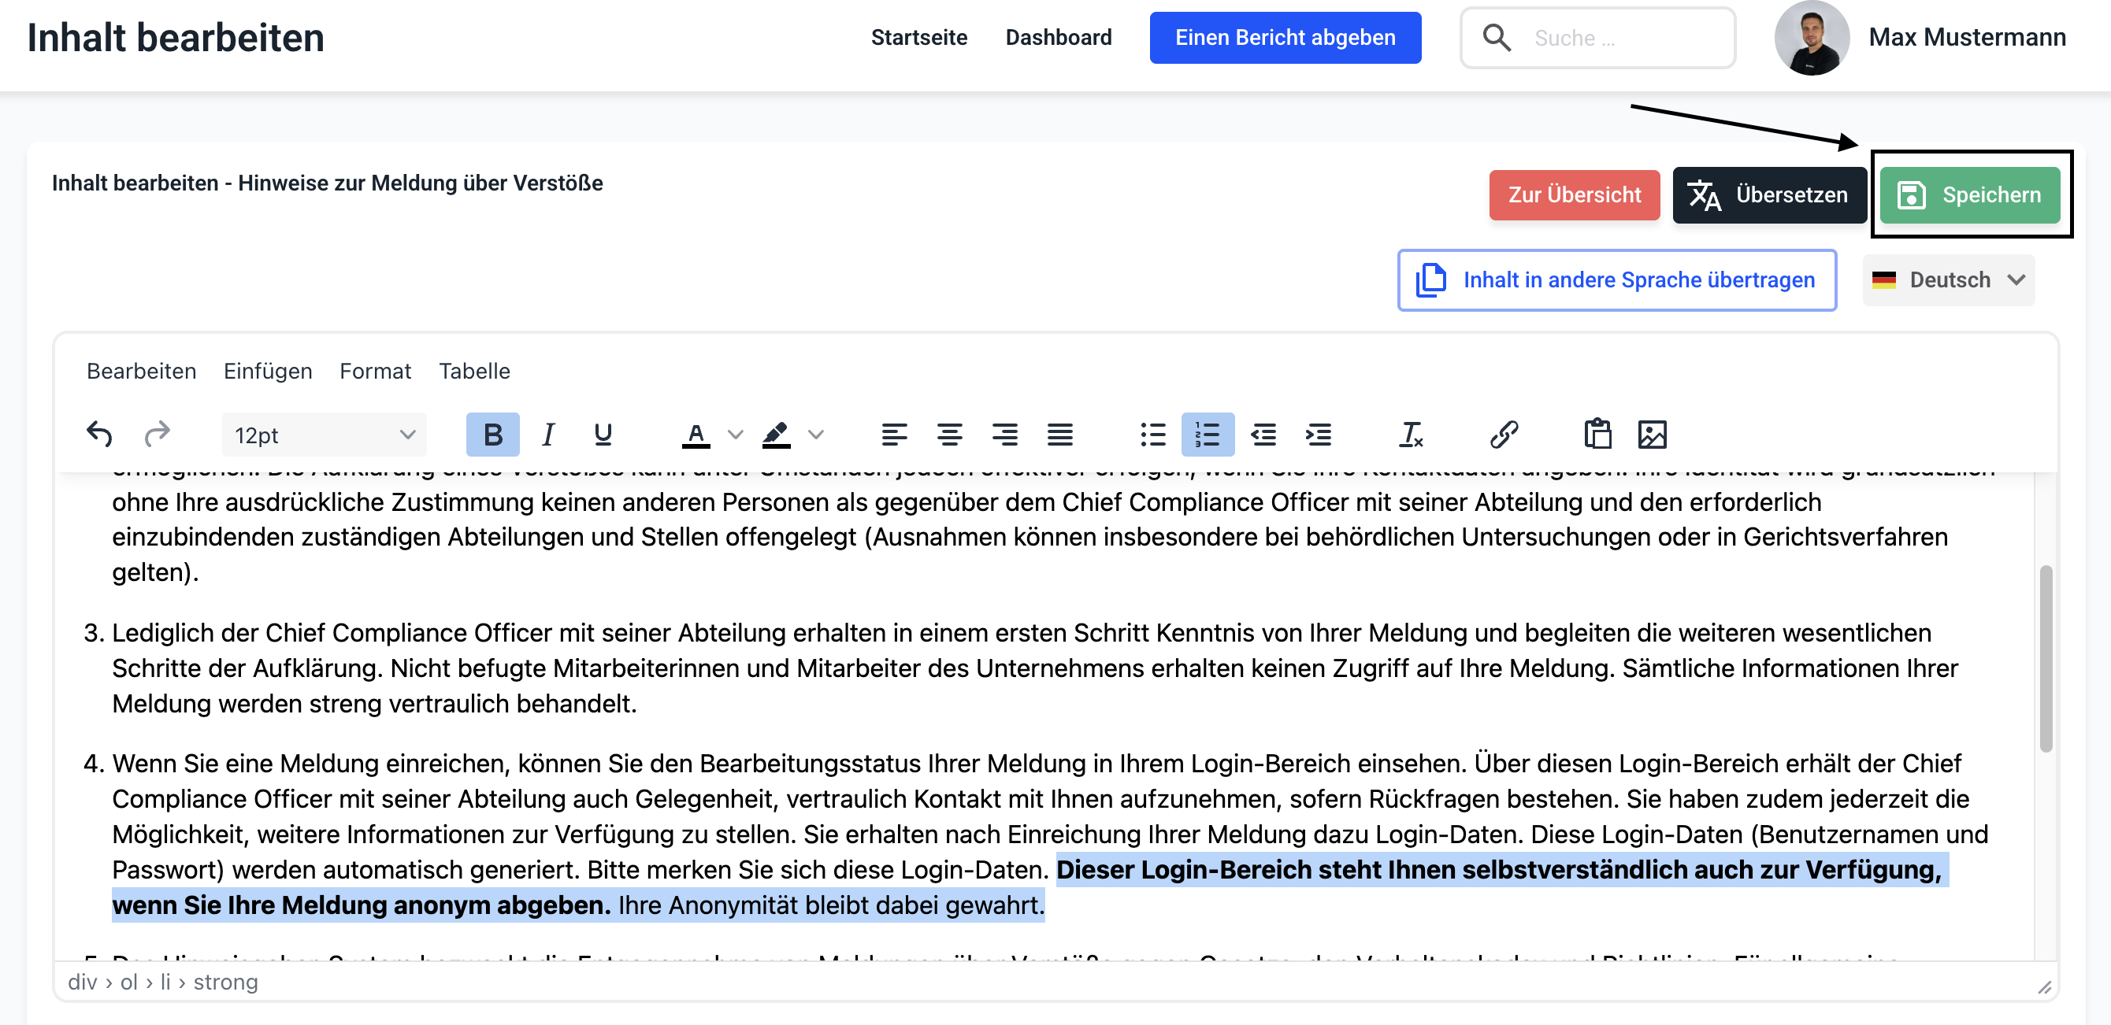Toggle italic formatting
This screenshot has width=2111, height=1025.
click(x=548, y=435)
